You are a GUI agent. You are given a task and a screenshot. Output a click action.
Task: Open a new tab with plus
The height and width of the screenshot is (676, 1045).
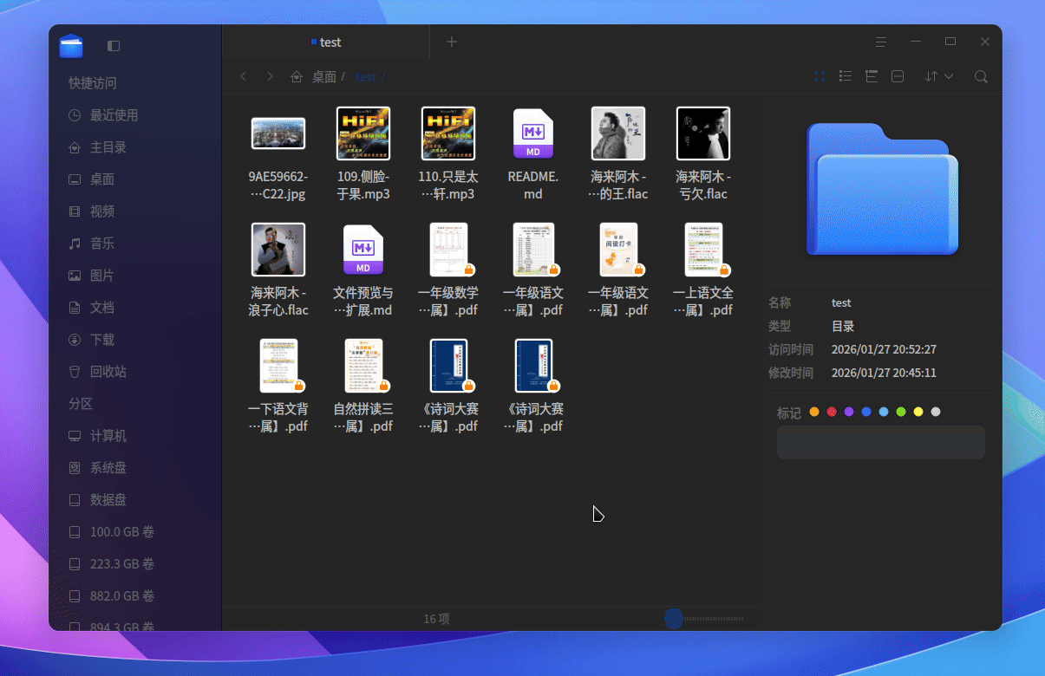[451, 42]
